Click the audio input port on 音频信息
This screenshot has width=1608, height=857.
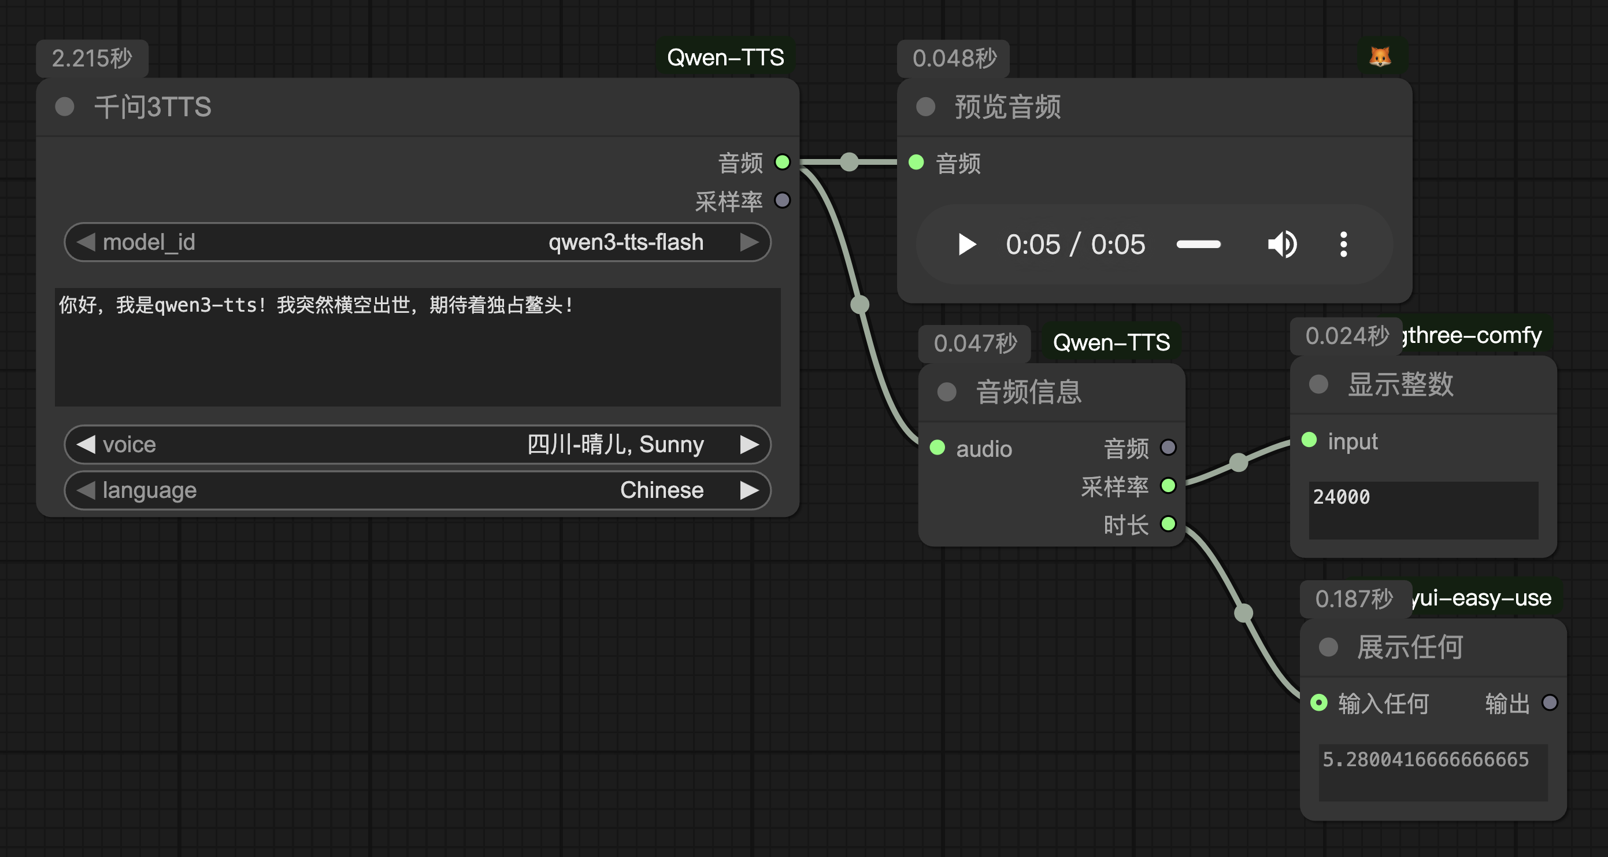(x=938, y=447)
